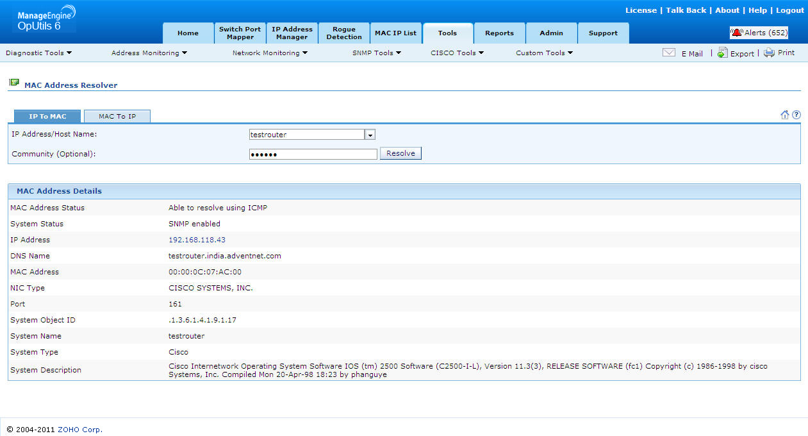This screenshot has width=808, height=436.
Task: Click the Community password field
Action: tap(313, 154)
